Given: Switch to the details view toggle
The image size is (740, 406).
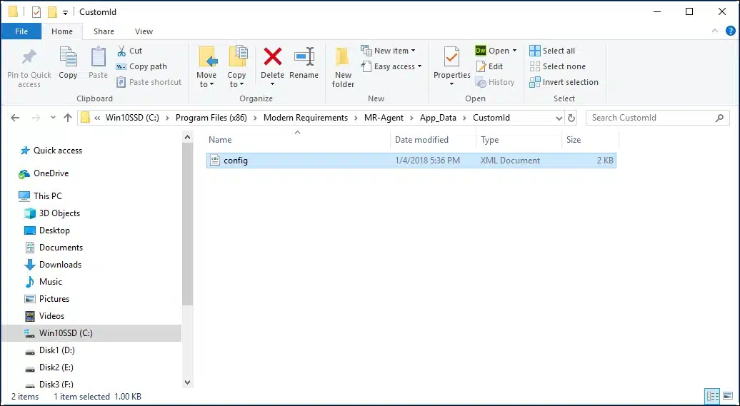Looking at the screenshot, I should (x=712, y=396).
